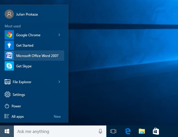
Task: Click the Power icon
Action: tap(7, 106)
